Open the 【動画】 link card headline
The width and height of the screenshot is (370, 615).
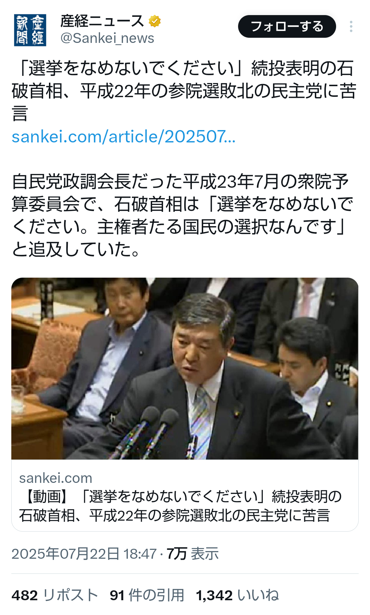click(181, 506)
